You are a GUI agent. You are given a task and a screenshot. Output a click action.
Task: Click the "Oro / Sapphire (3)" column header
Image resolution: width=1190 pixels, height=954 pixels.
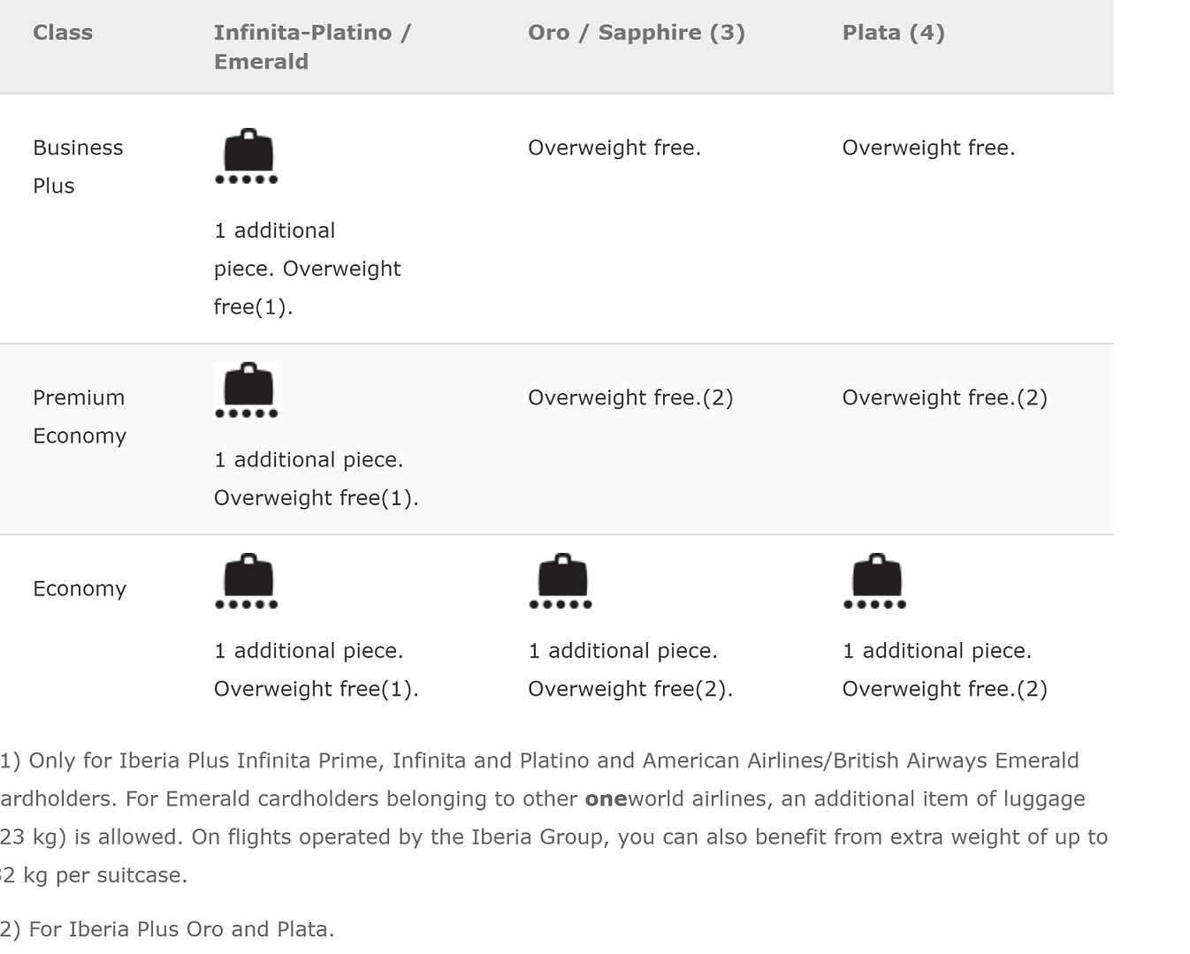click(636, 33)
